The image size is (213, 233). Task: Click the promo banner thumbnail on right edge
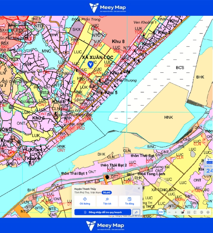[x=209, y=167]
